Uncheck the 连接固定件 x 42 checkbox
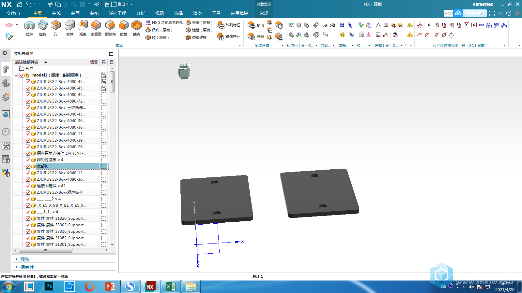 (28, 186)
